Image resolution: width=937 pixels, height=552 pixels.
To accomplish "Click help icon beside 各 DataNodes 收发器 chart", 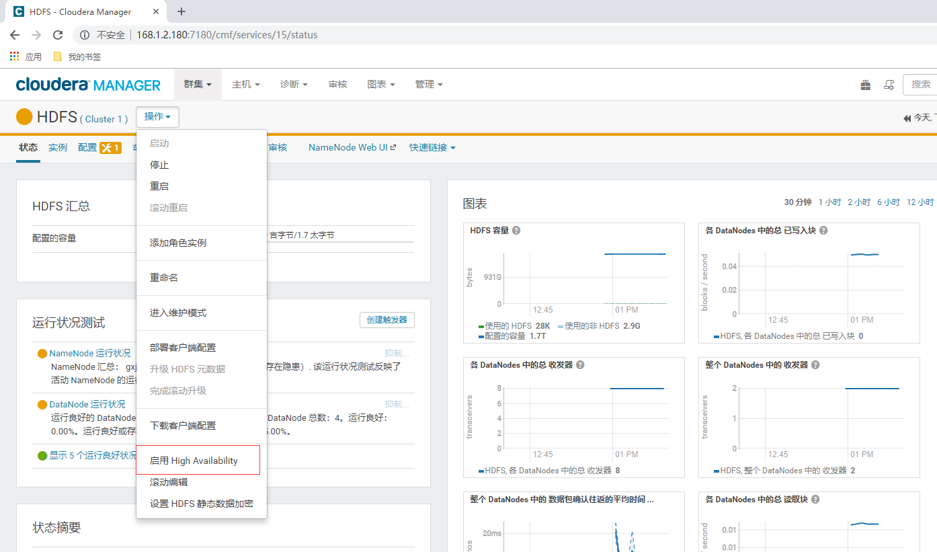I will (580, 365).
